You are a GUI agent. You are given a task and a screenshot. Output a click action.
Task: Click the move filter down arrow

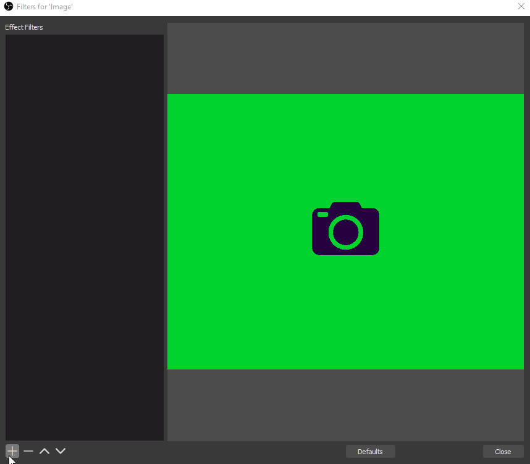[x=60, y=451]
